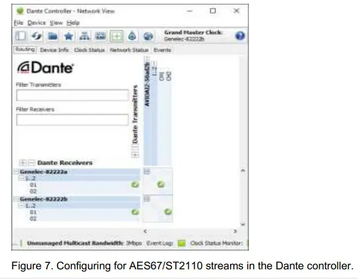Click the horizontal scrollbar right arrow
The image size is (358, 279).
(235, 231)
